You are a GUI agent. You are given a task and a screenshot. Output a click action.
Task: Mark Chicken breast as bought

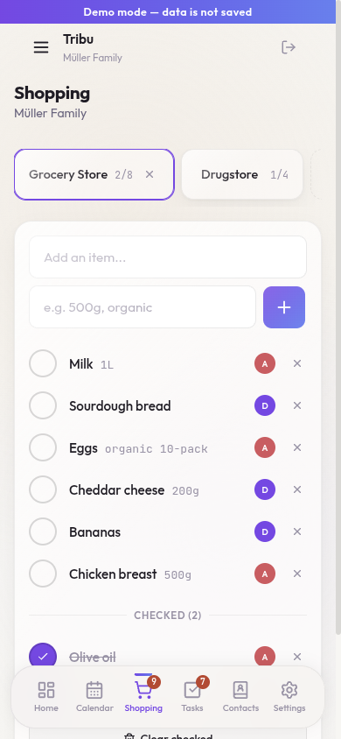43,574
